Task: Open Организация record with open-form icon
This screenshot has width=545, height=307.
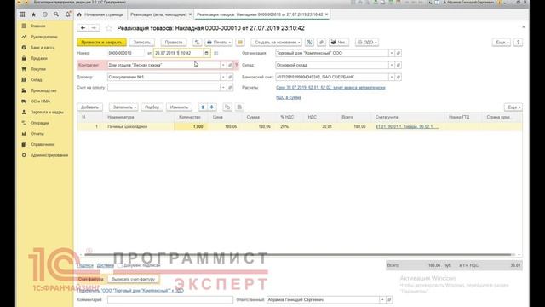Action: click(399, 53)
